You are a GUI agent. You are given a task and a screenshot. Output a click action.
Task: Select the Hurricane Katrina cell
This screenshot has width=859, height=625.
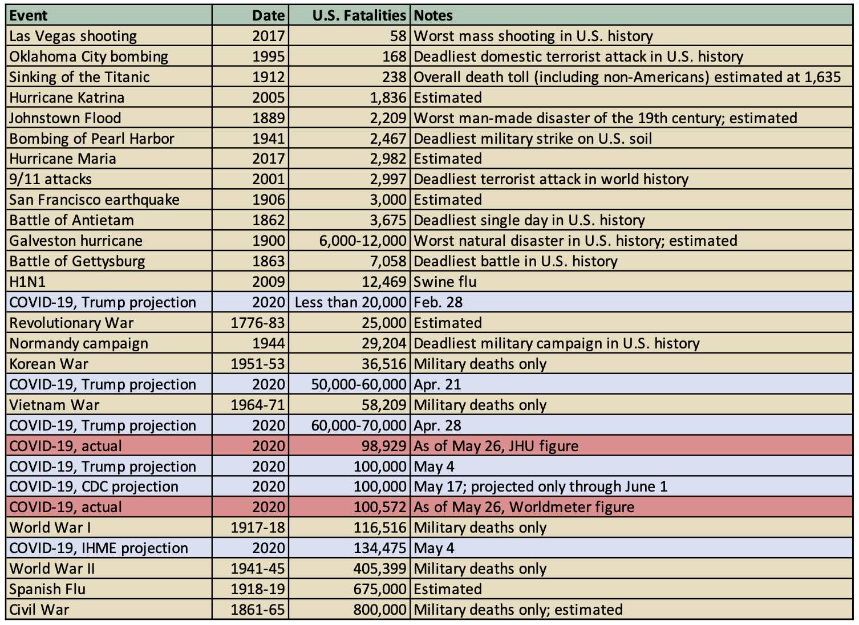pyautogui.click(x=109, y=98)
